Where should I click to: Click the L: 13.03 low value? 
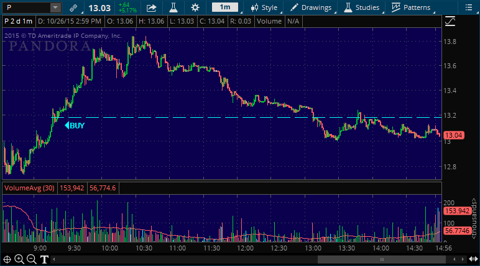pyautogui.click(x=182, y=21)
